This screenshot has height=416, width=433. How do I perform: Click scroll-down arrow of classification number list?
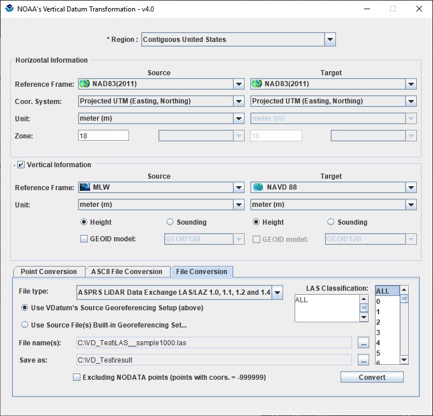coord(404,360)
